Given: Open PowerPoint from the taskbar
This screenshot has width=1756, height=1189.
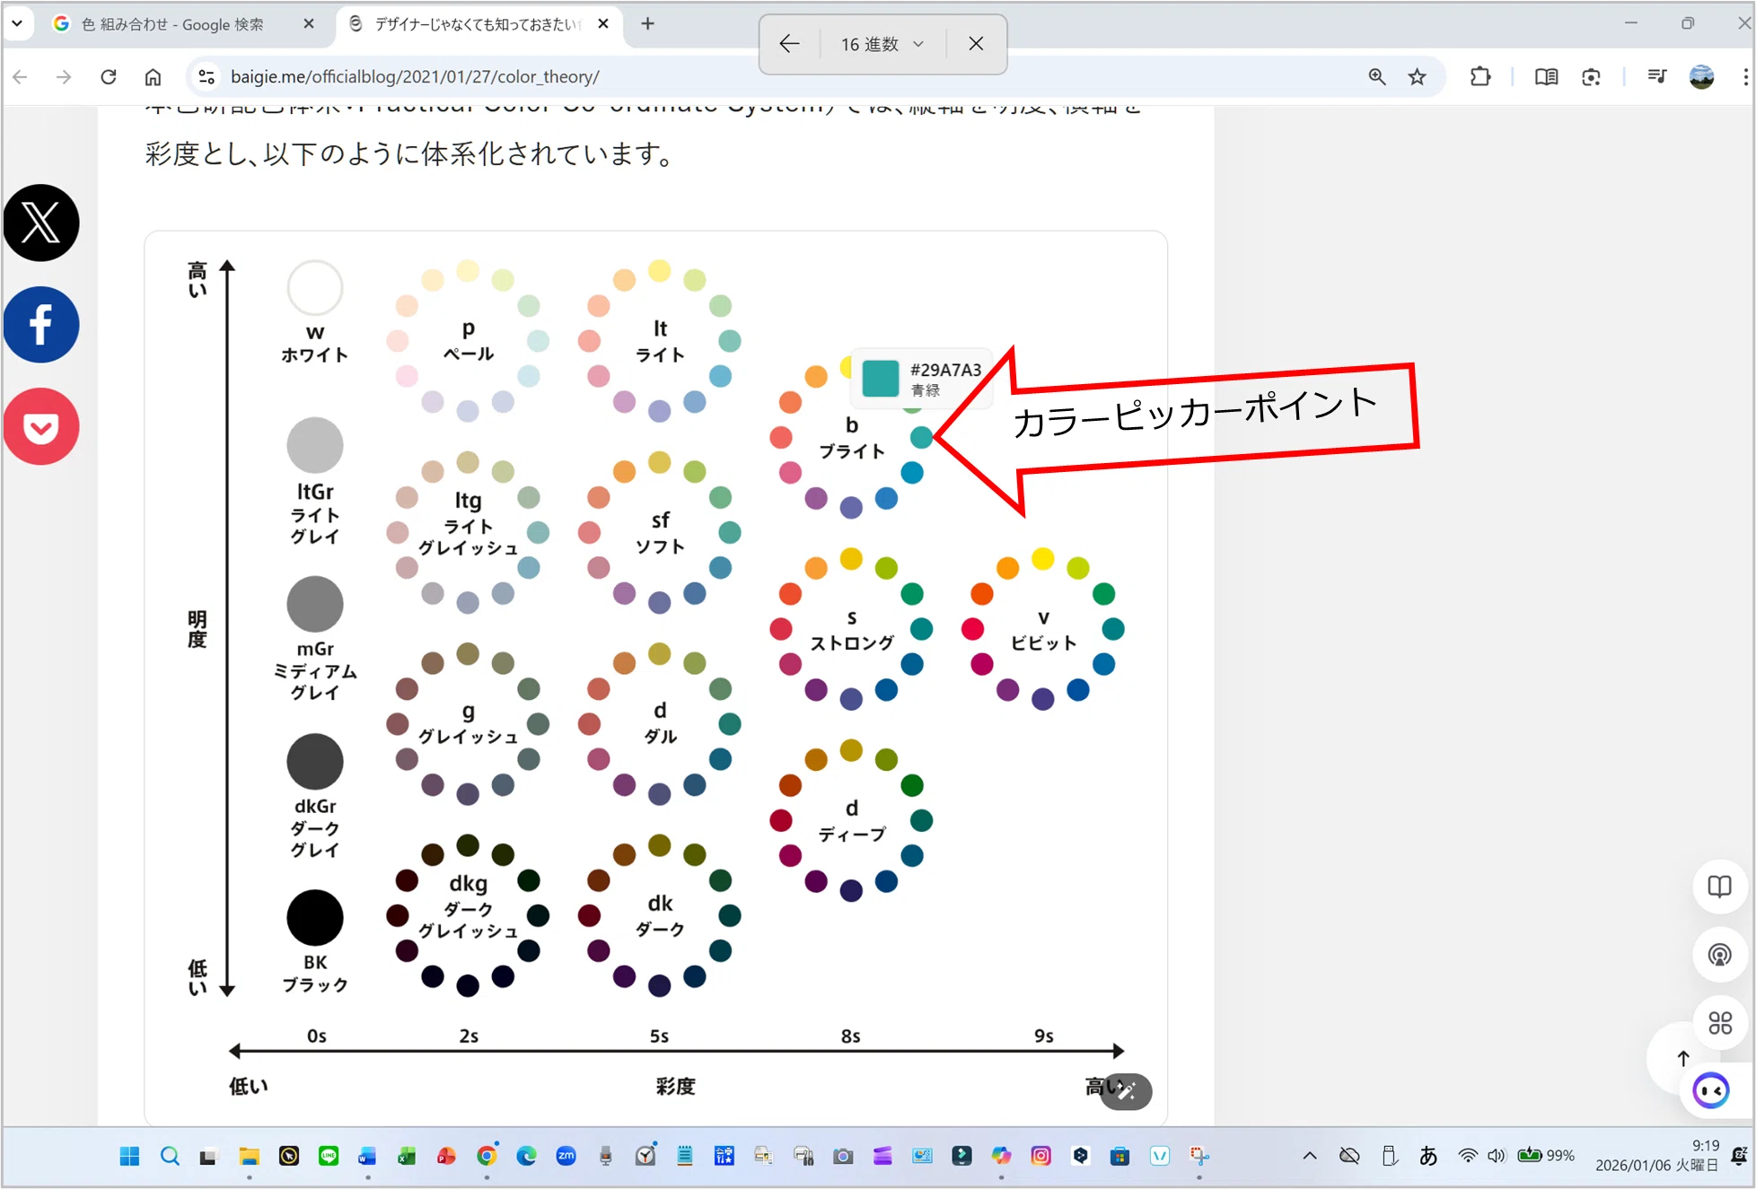Looking at the screenshot, I should pos(446,1156).
